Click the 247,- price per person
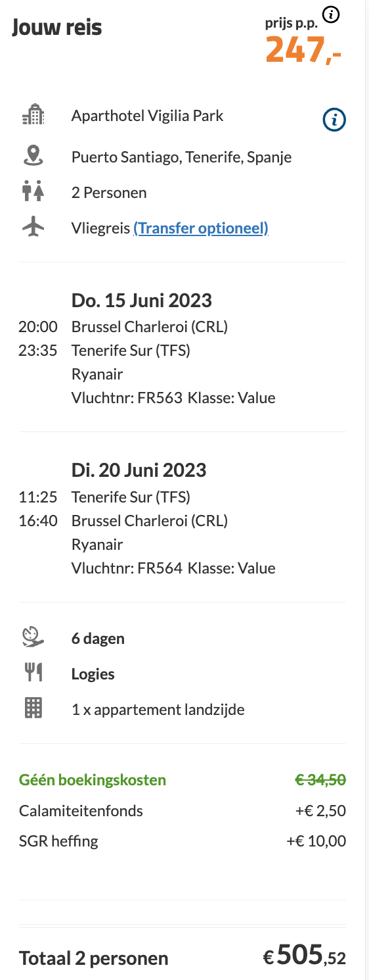This screenshot has height=980, width=369. pos(303,50)
